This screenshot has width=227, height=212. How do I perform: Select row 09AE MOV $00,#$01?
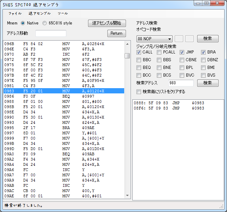tap(64, 196)
